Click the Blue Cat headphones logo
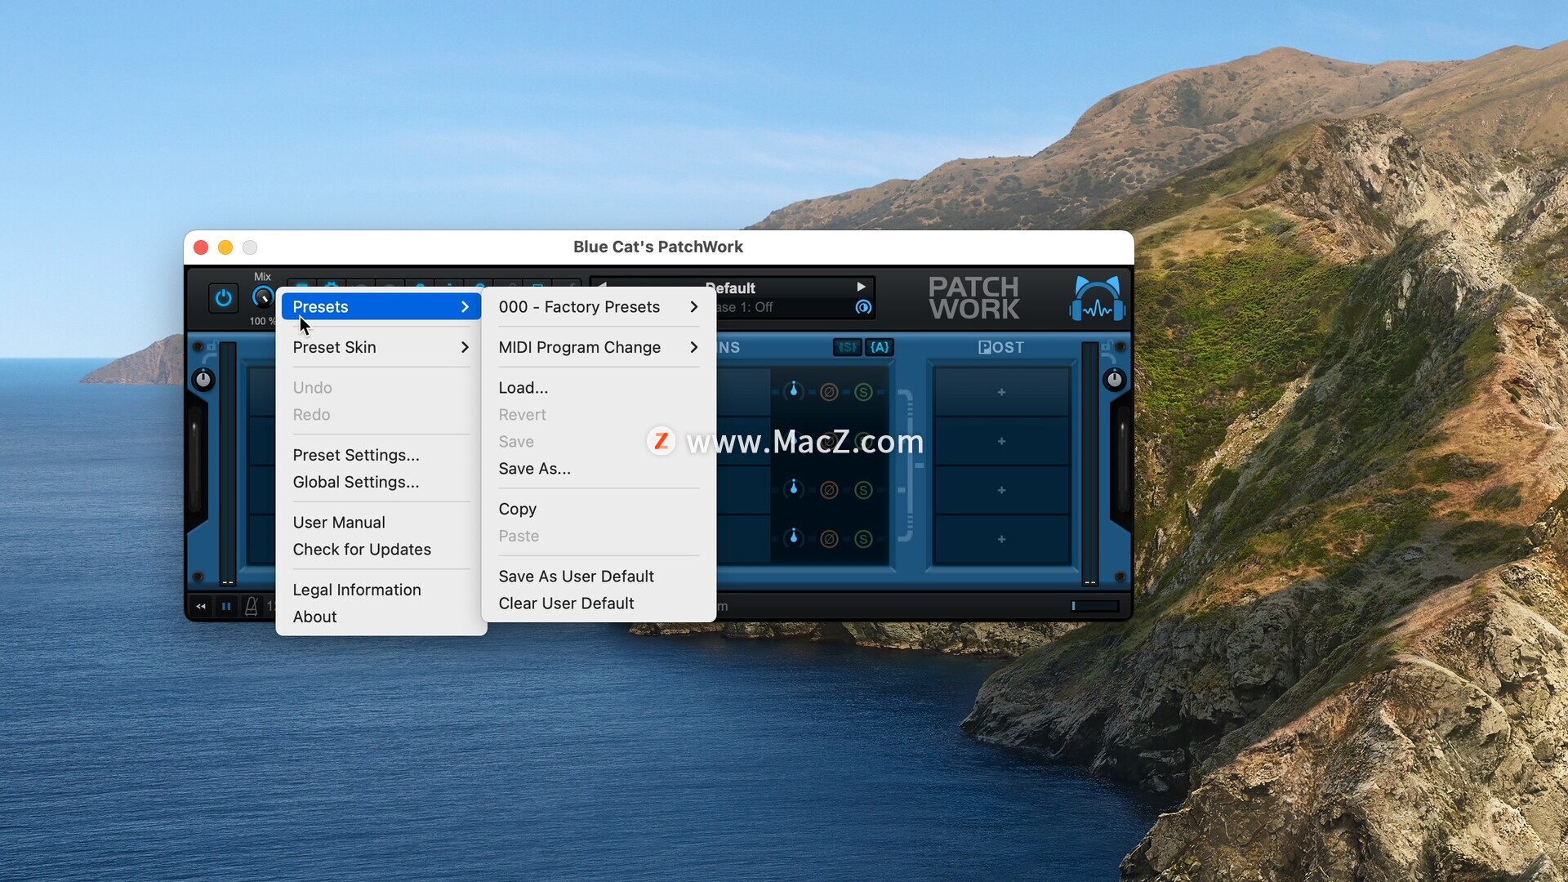The height and width of the screenshot is (882, 1568). [1097, 298]
